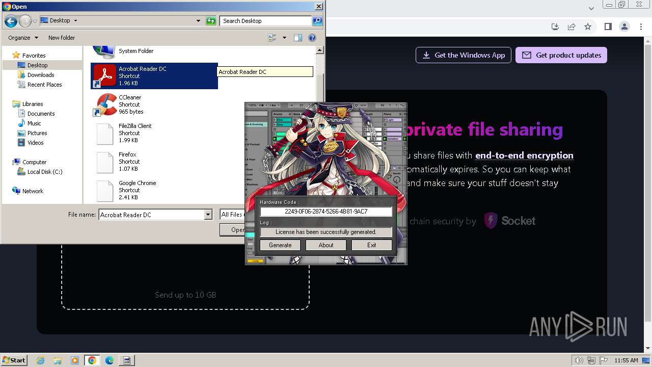Viewport: 652px width, 367px height.
Task: Click the Search Desktop input field
Action: click(x=266, y=21)
